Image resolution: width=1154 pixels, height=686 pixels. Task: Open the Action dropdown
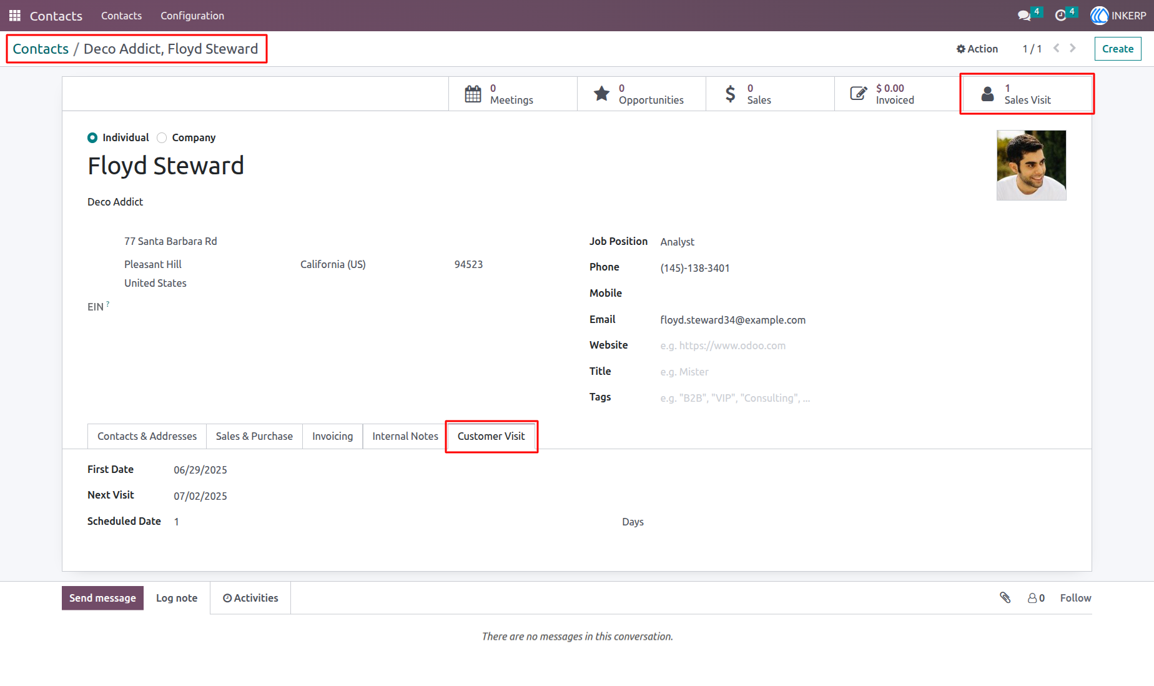977,49
